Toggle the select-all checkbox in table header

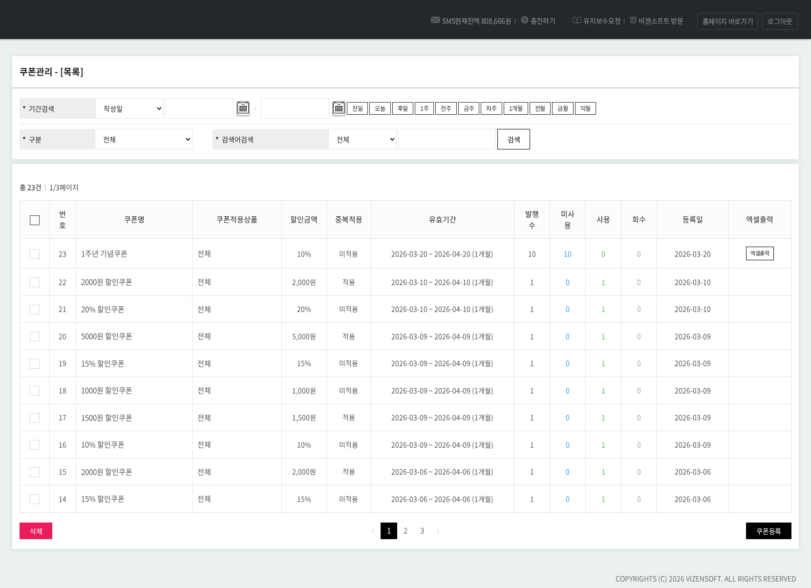point(35,220)
